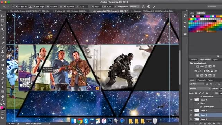This screenshot has width=222, height=125.
Task: Select the Gradient tool
Action: tap(3, 65)
